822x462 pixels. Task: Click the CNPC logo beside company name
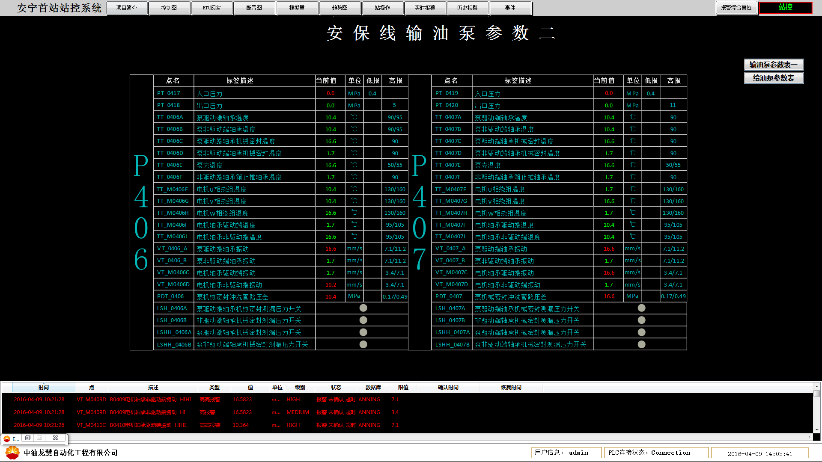tap(12, 452)
